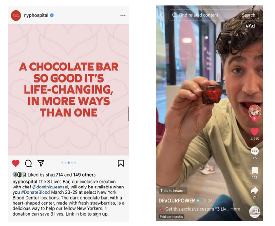Image resolution: width=275 pixels, height=226 pixels.
Task: Open the spinning sound disc icon
Action: [255, 212]
